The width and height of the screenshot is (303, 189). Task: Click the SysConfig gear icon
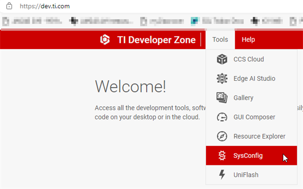coord(222,155)
